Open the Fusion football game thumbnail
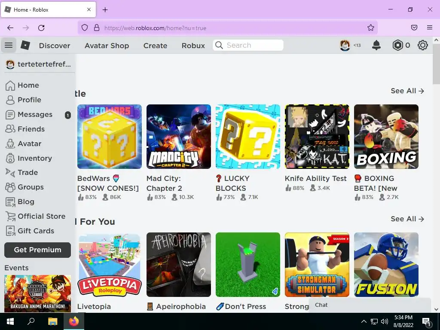 pyautogui.click(x=386, y=264)
